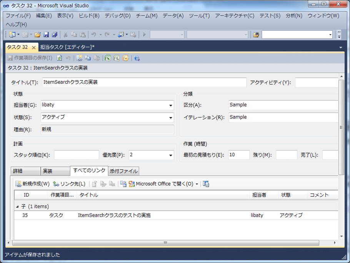Open the チーム(M) menu

click(147, 16)
